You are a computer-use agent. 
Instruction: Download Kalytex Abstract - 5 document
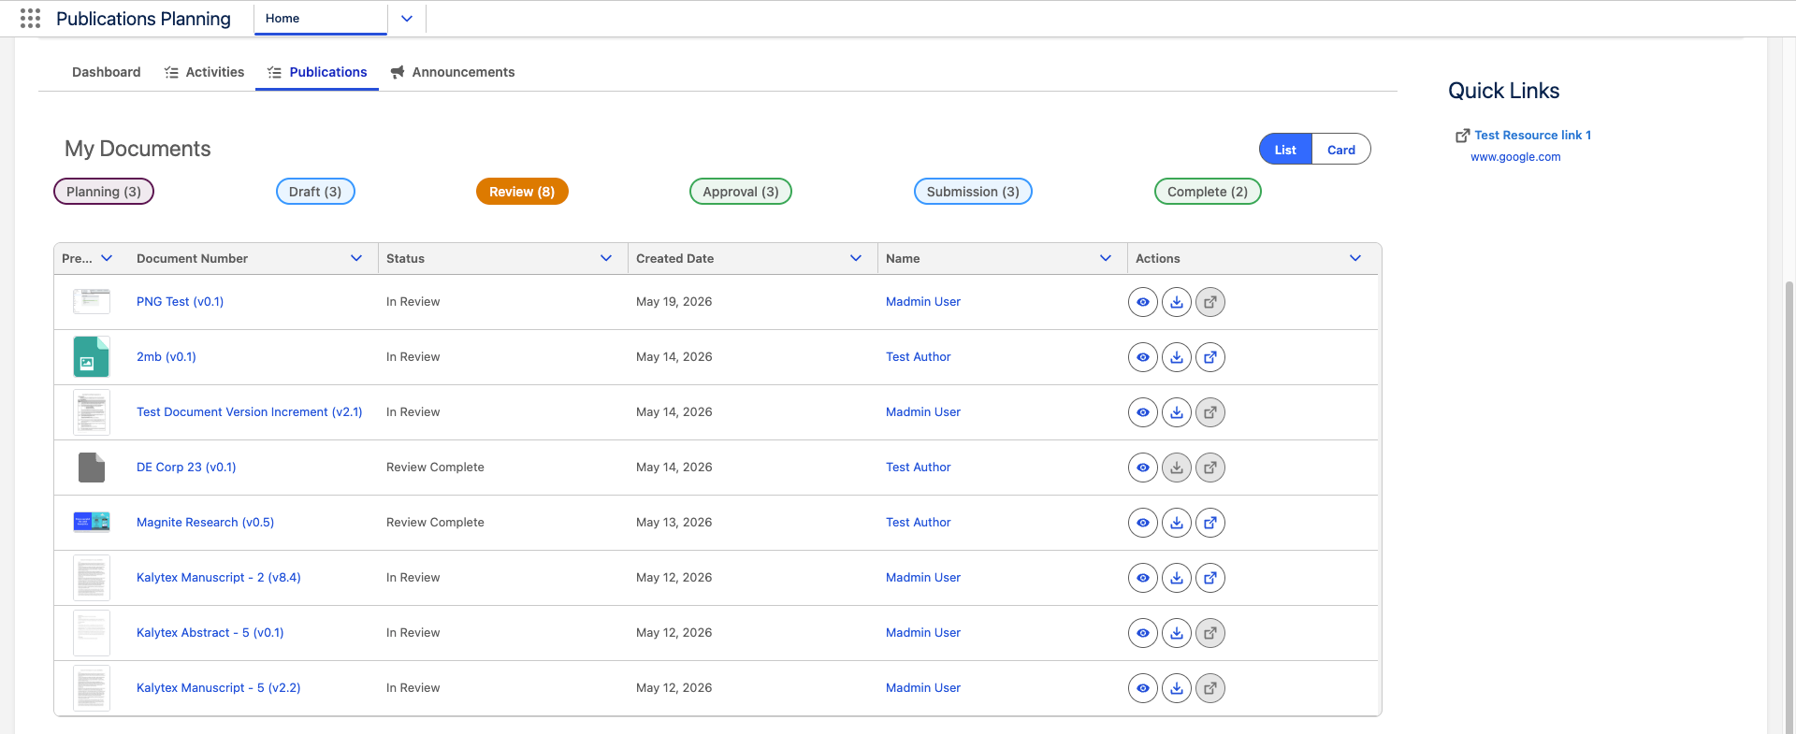tap(1177, 633)
